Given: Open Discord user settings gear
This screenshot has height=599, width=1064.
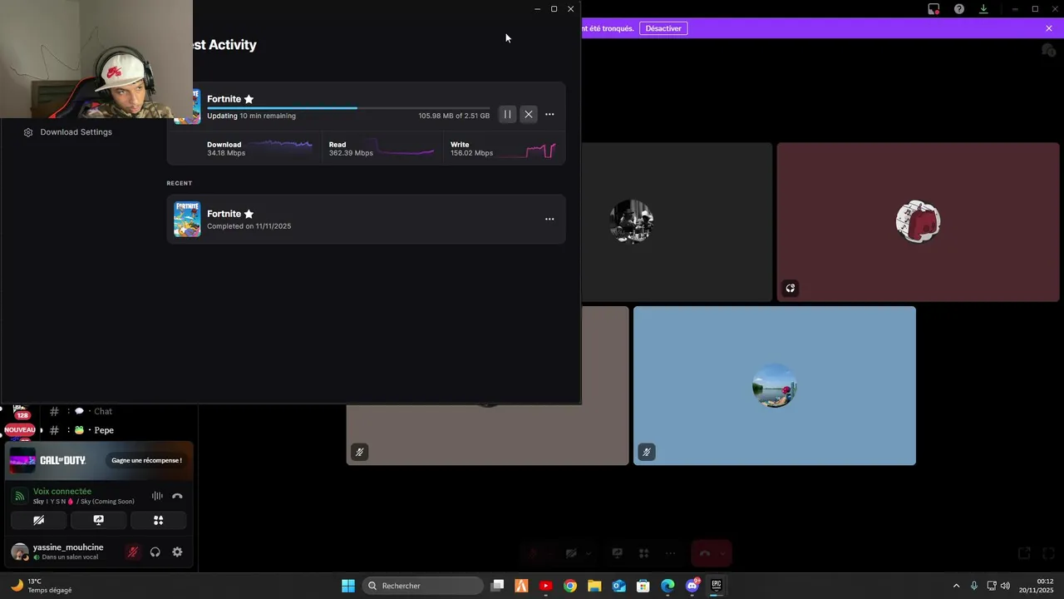Looking at the screenshot, I should click(177, 552).
